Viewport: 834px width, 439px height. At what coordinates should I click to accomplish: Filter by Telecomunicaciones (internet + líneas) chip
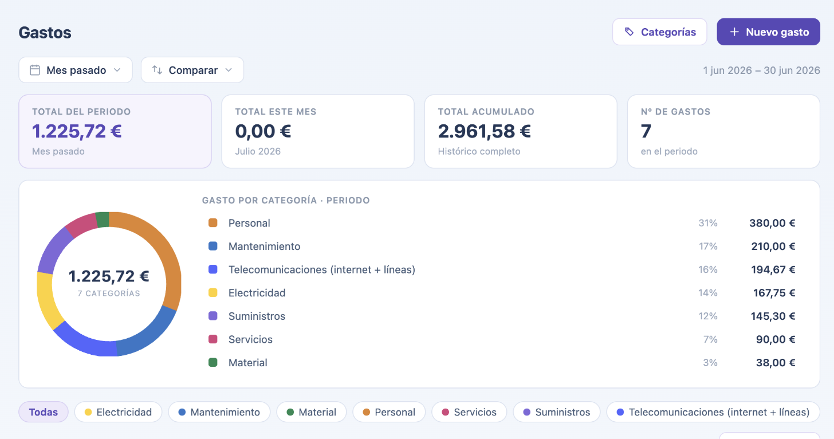pyautogui.click(x=713, y=412)
